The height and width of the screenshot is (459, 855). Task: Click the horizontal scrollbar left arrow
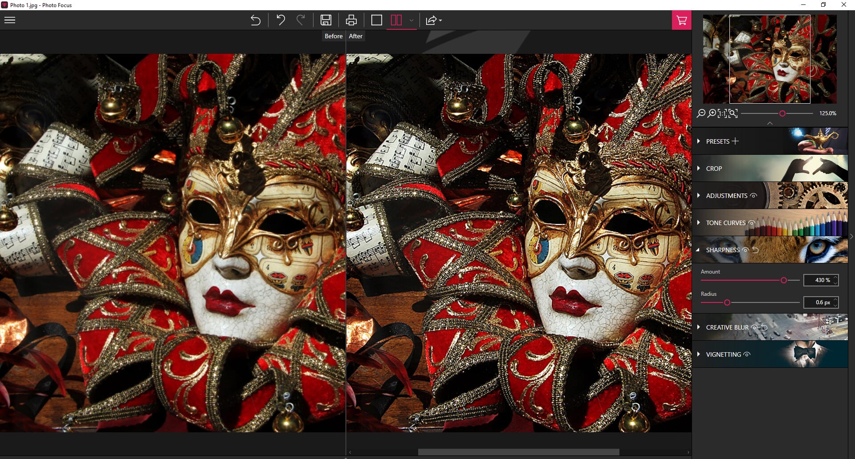point(350,452)
